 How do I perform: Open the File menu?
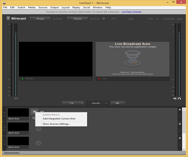[x=5, y=7]
